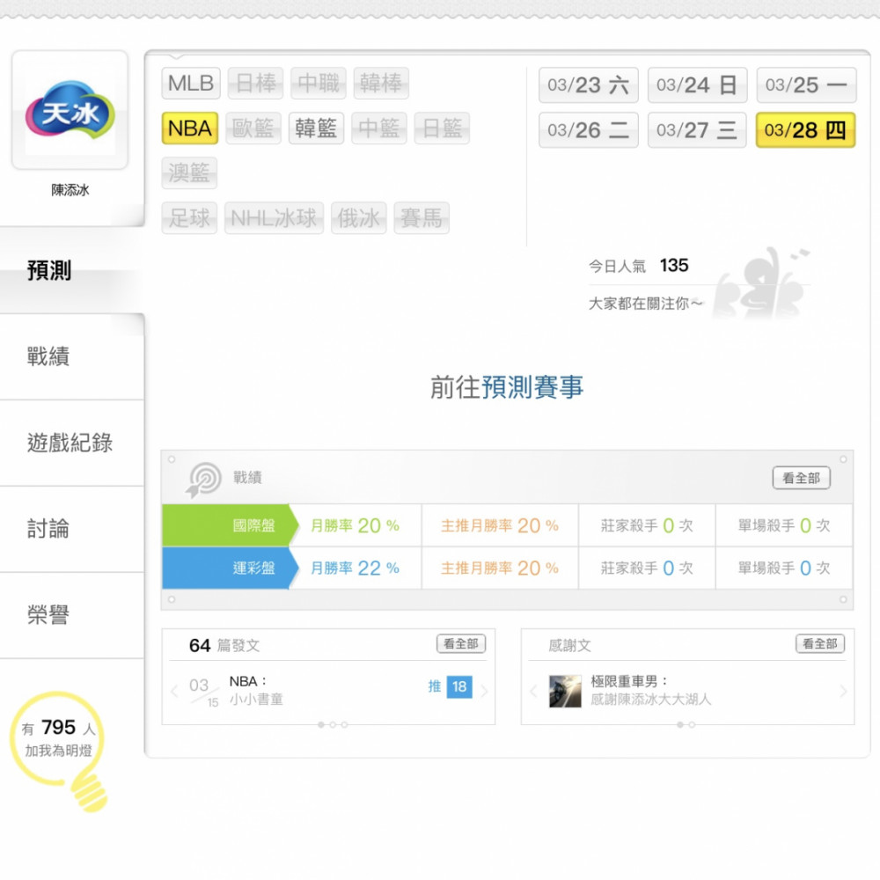Click the blue 18 recommend count badge

[459, 686]
